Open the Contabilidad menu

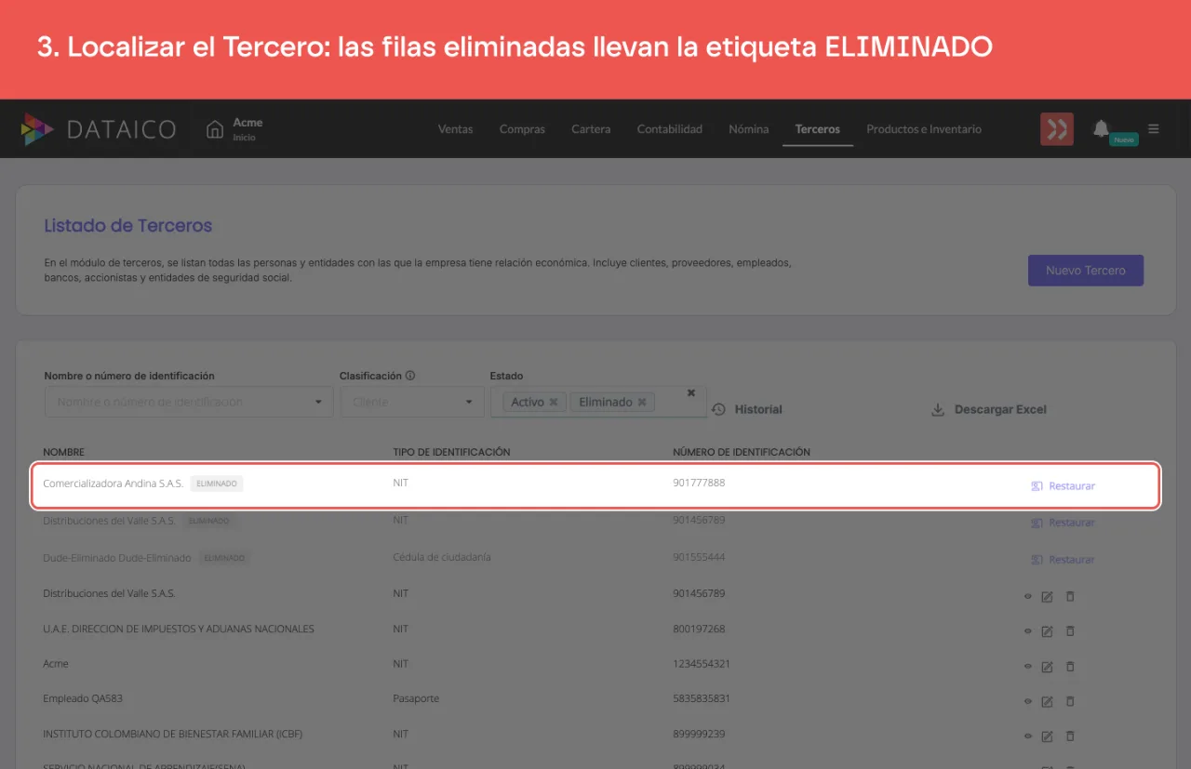click(x=670, y=129)
